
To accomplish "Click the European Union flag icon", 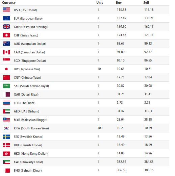I will click(6, 18).
